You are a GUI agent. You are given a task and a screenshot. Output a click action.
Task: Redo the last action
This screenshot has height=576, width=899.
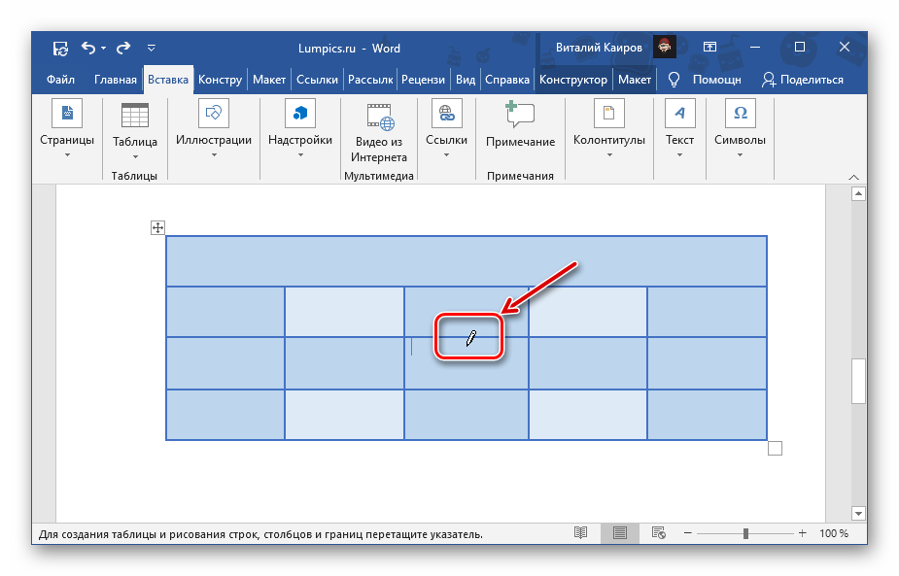[123, 48]
